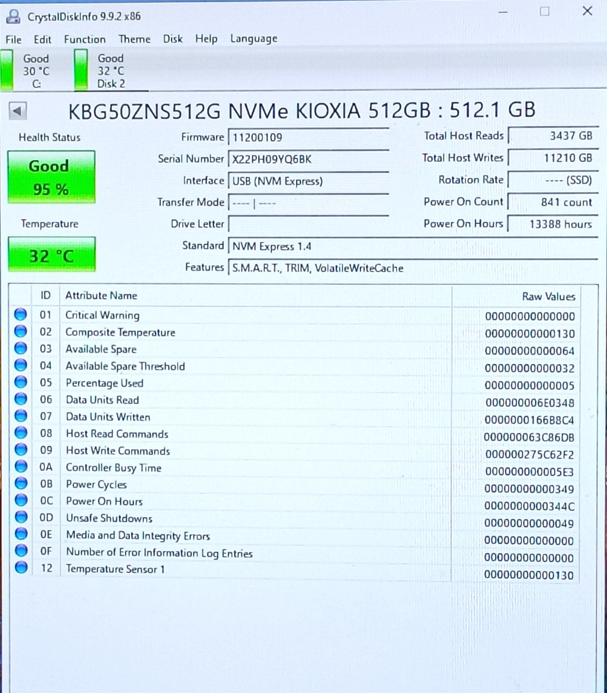Click the status circle for Unsafe Shutdowns
Image resolution: width=607 pixels, height=693 pixels.
click(x=20, y=517)
